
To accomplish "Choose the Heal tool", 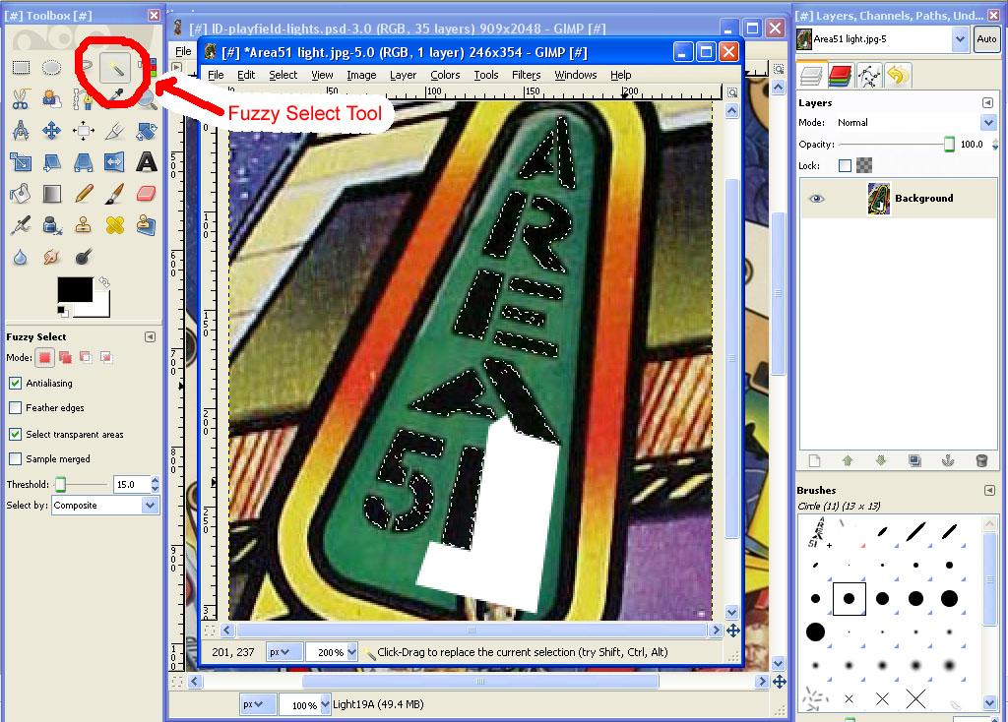I will 115,225.
